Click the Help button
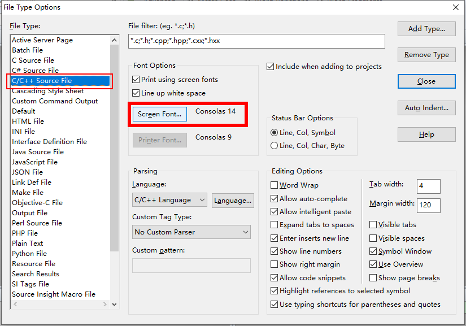Viewport: 466px width, 326px height. pyautogui.click(x=426, y=134)
